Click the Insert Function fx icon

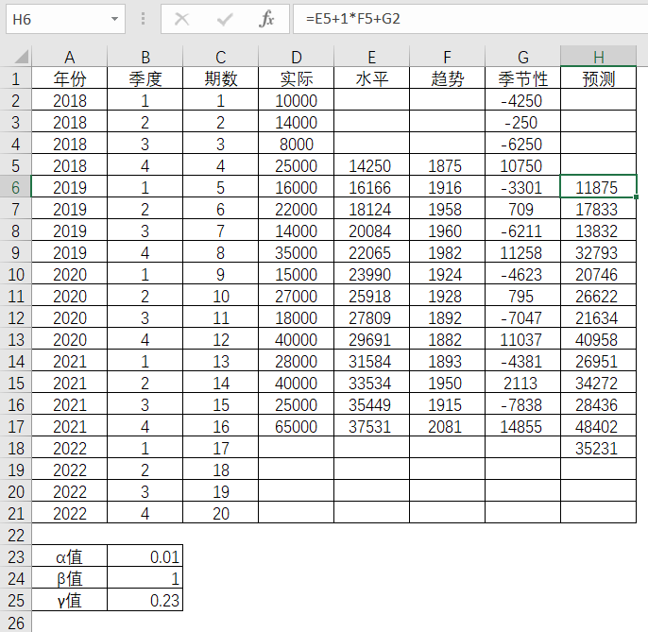(x=267, y=19)
